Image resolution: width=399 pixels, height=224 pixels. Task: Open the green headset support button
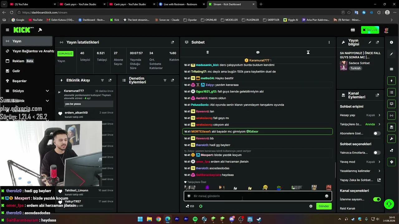pyautogui.click(x=389, y=204)
